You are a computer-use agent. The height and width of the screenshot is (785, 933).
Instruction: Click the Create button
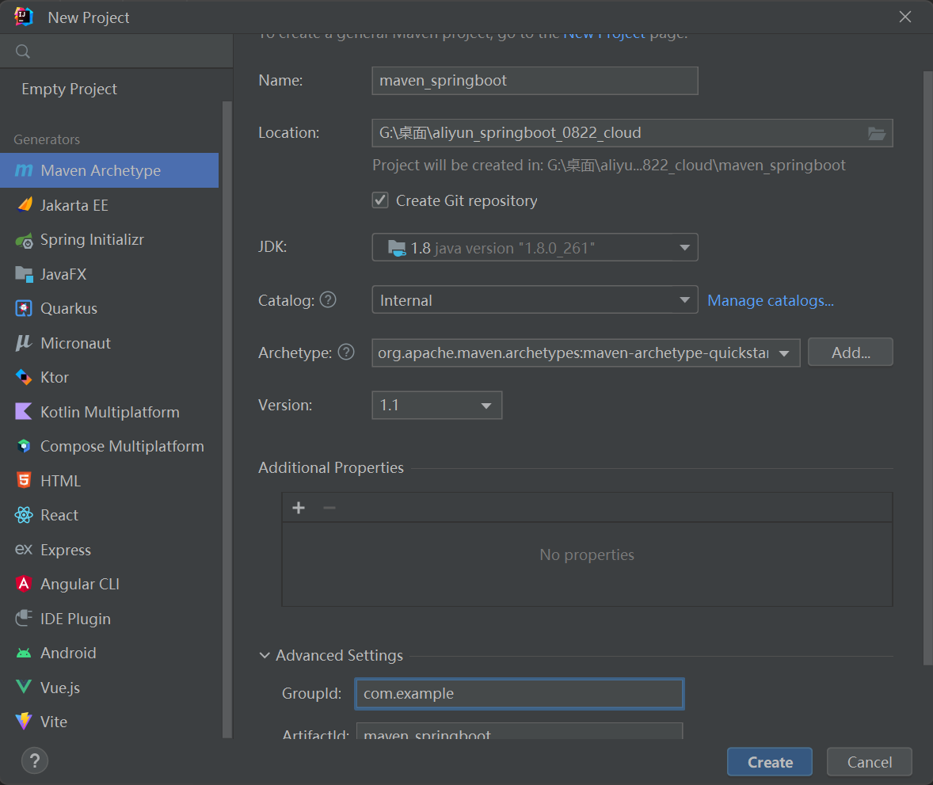pos(769,762)
